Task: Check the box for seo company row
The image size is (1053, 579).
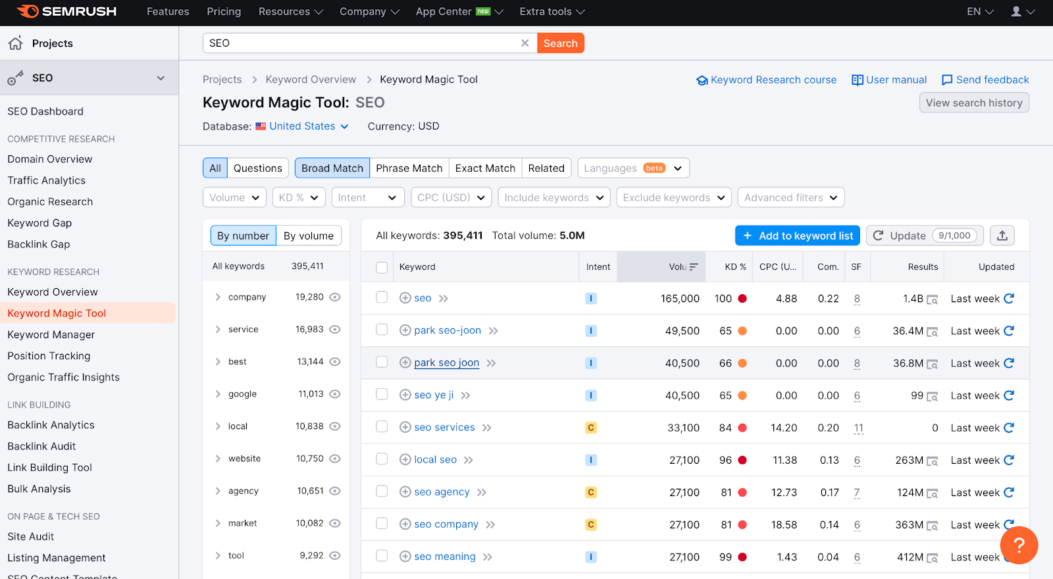Action: (x=382, y=523)
